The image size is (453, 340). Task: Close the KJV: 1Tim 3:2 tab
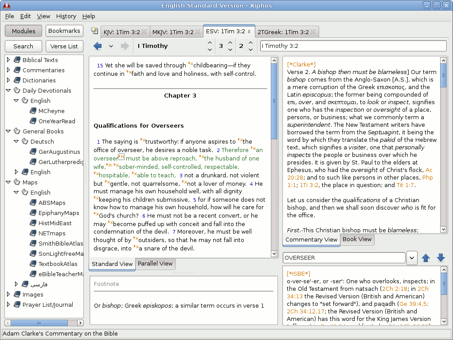pyautogui.click(x=144, y=32)
